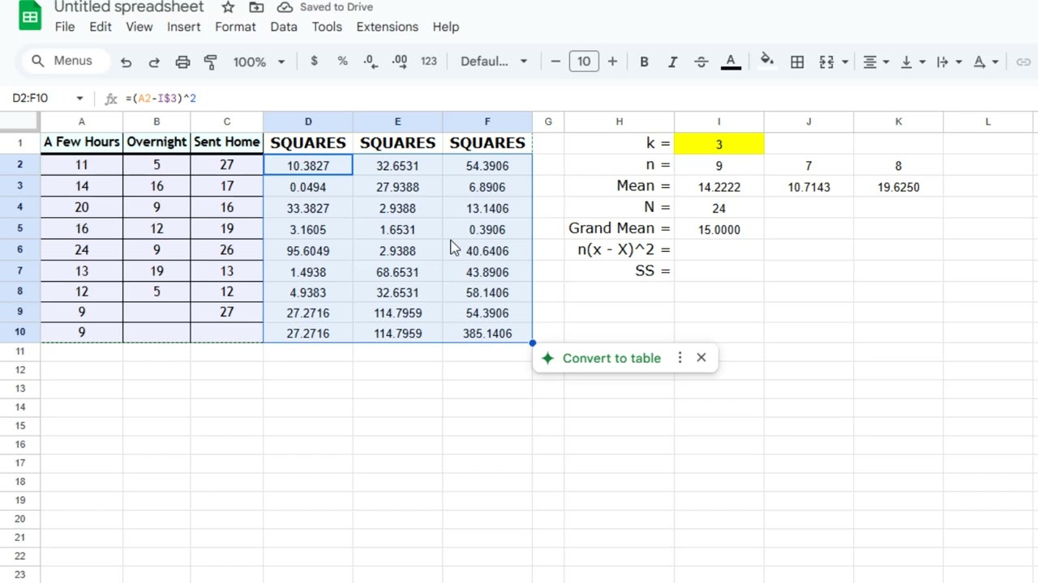
Task: Select the 'A Few Hours' header cell
Action: (x=82, y=143)
